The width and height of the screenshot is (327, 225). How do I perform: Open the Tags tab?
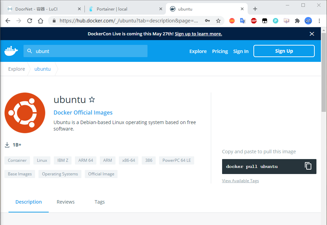tap(99, 202)
